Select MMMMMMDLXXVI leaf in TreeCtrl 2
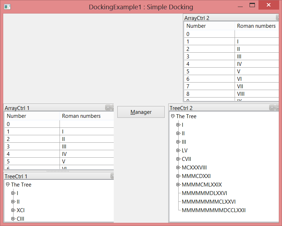This screenshot has height=226, width=282. [204, 193]
